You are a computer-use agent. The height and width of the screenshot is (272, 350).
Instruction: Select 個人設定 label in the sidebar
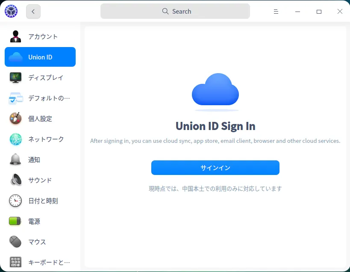(x=40, y=118)
